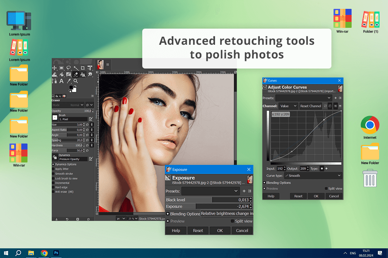
Task: Select the Gradient tool
Action: [69, 74]
